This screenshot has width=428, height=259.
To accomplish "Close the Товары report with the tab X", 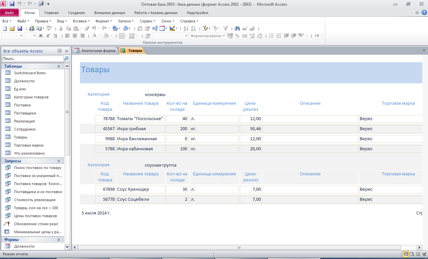I will [424, 51].
